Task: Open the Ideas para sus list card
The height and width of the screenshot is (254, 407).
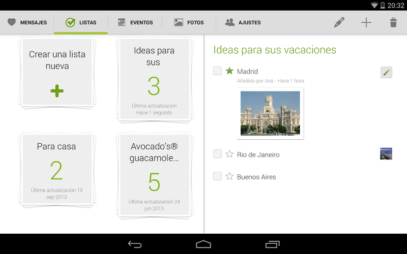Action: coord(154,79)
